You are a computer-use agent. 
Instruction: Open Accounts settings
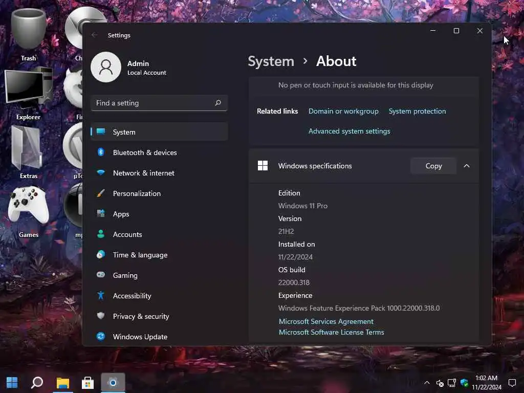click(160, 234)
